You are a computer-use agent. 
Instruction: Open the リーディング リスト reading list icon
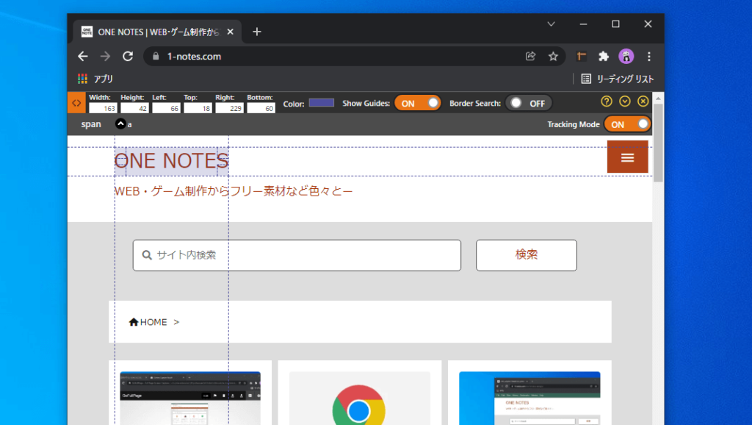click(x=585, y=79)
